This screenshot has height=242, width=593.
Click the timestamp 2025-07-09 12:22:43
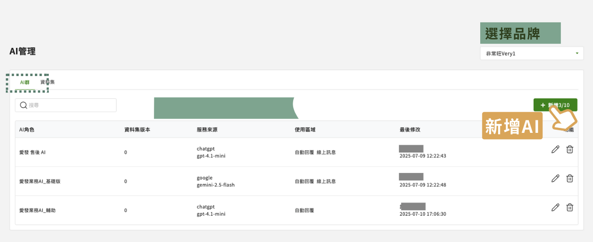click(423, 156)
